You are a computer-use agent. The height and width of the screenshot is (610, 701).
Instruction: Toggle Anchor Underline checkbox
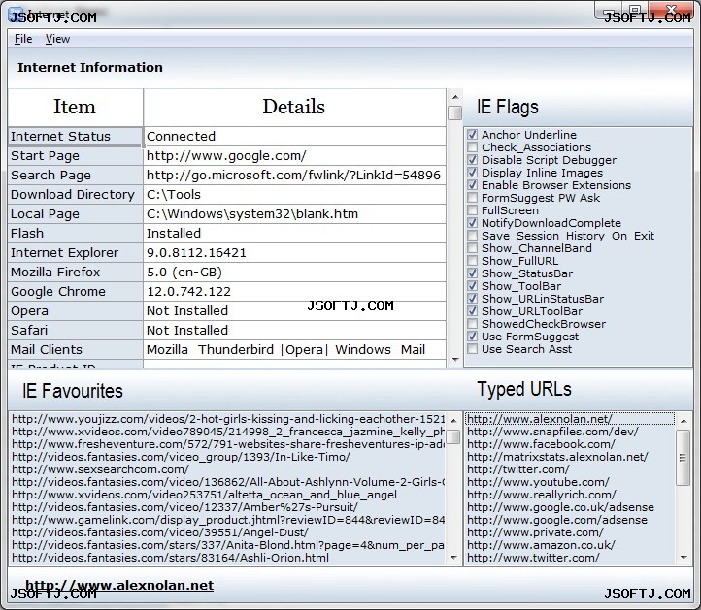tap(472, 135)
